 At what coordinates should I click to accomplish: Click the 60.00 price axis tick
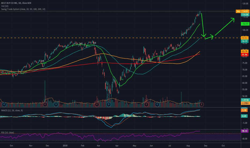click(x=245, y=83)
